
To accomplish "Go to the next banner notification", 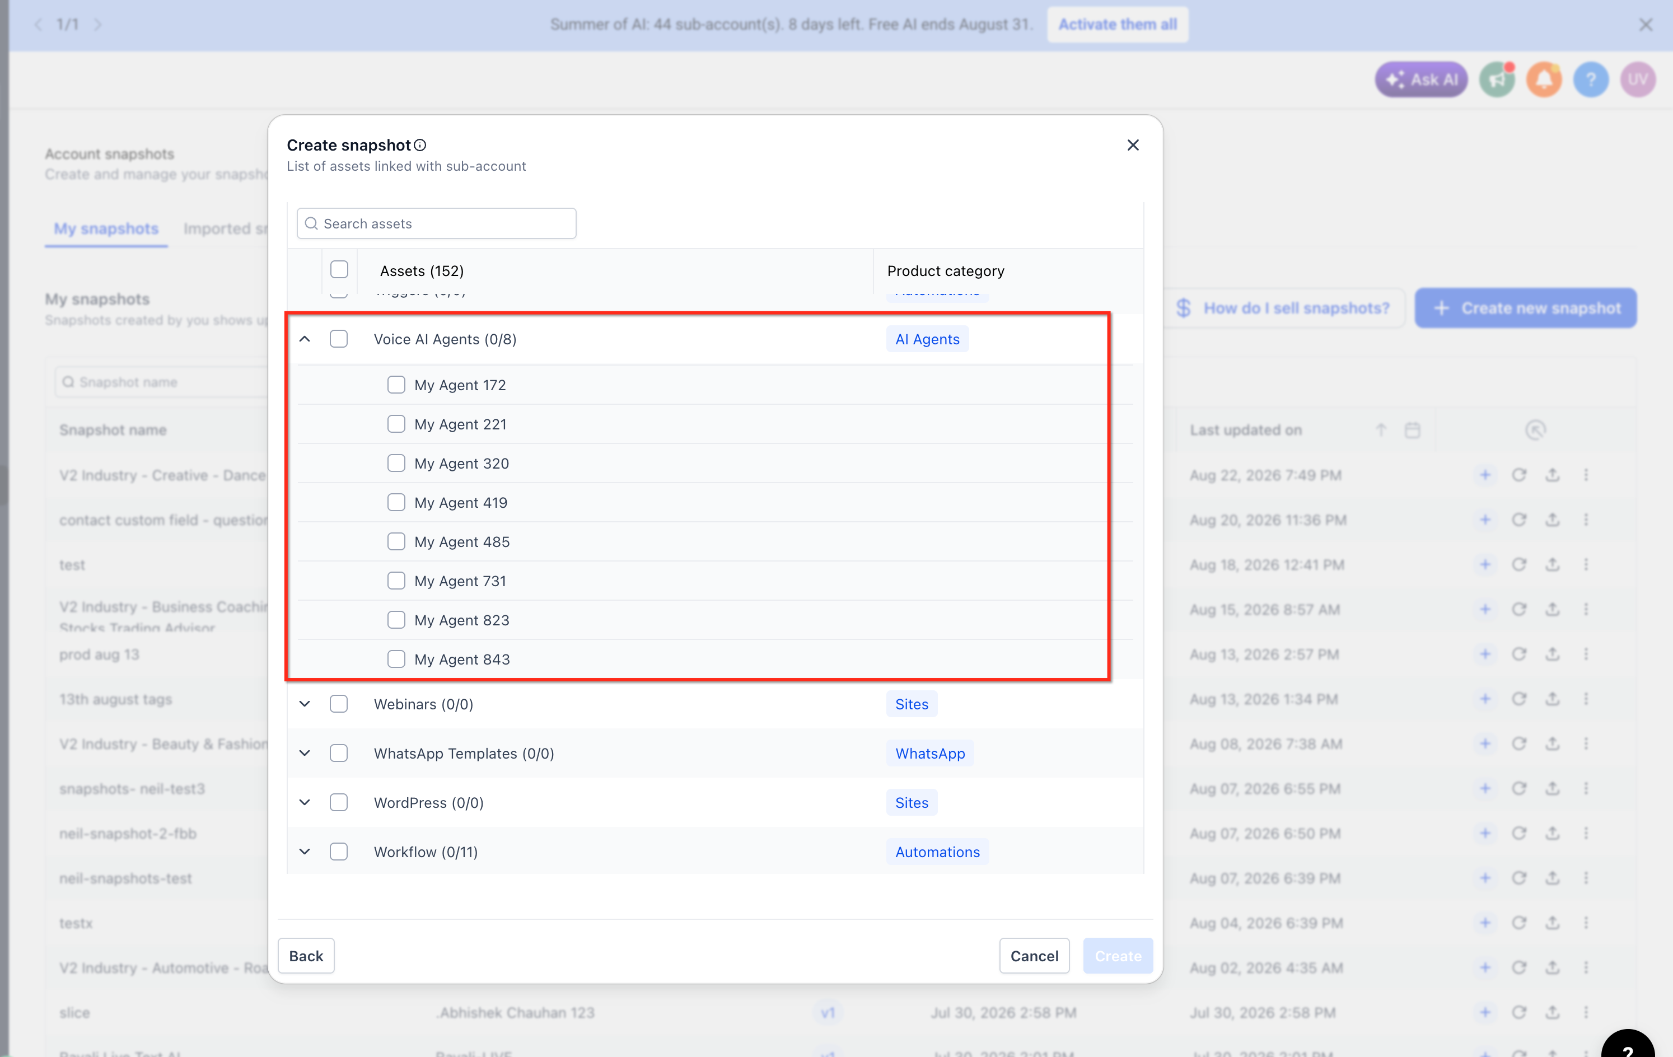I will click(x=98, y=24).
